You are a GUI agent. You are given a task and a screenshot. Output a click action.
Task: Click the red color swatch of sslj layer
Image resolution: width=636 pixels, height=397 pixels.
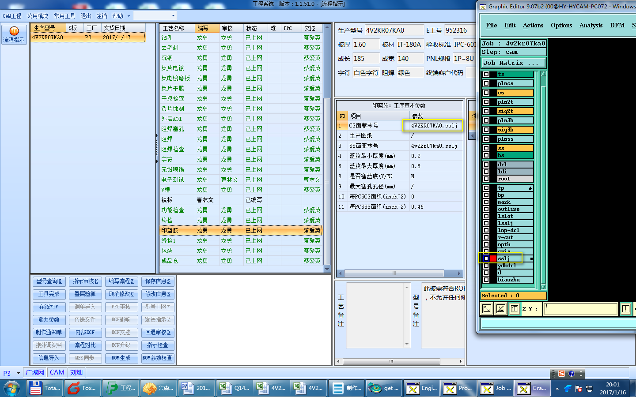pyautogui.click(x=493, y=258)
